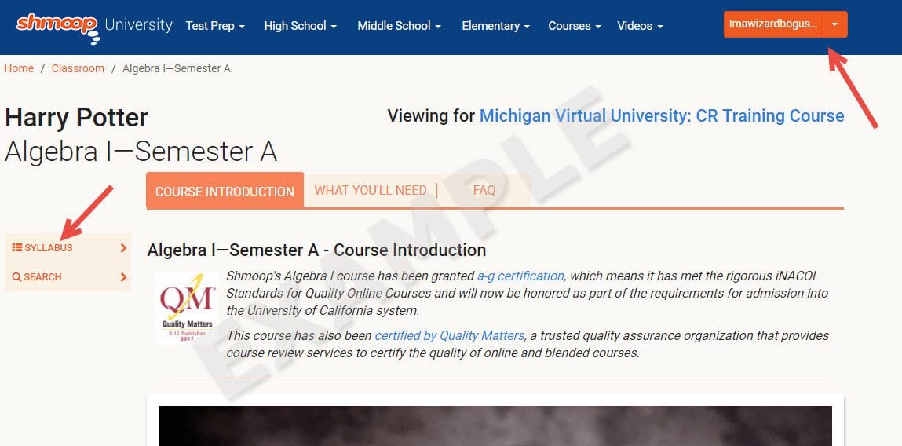This screenshot has width=902, height=446.
Task: Click the Shmoop logo
Action: (57, 25)
